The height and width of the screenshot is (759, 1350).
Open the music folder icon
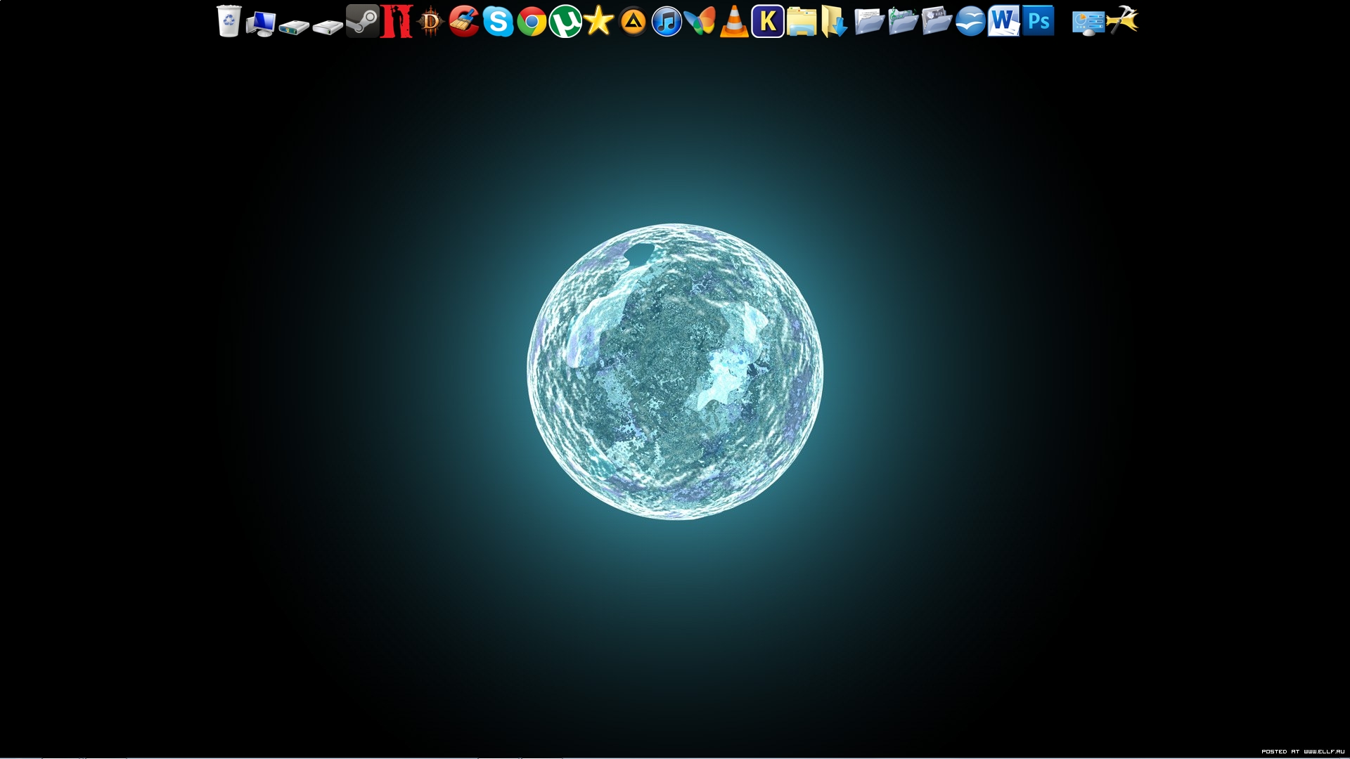point(903,21)
